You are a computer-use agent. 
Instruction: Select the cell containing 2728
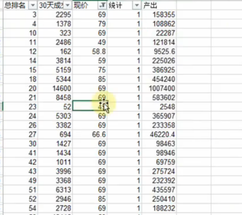point(55,208)
